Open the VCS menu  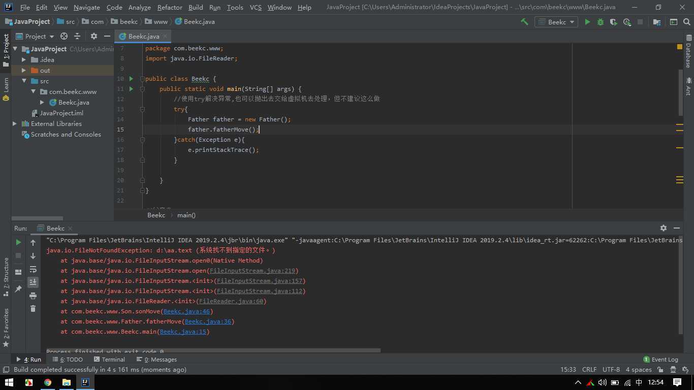256,7
